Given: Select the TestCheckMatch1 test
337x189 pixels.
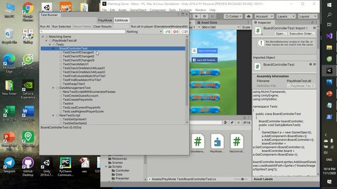Looking at the screenshot, I should (76, 64).
